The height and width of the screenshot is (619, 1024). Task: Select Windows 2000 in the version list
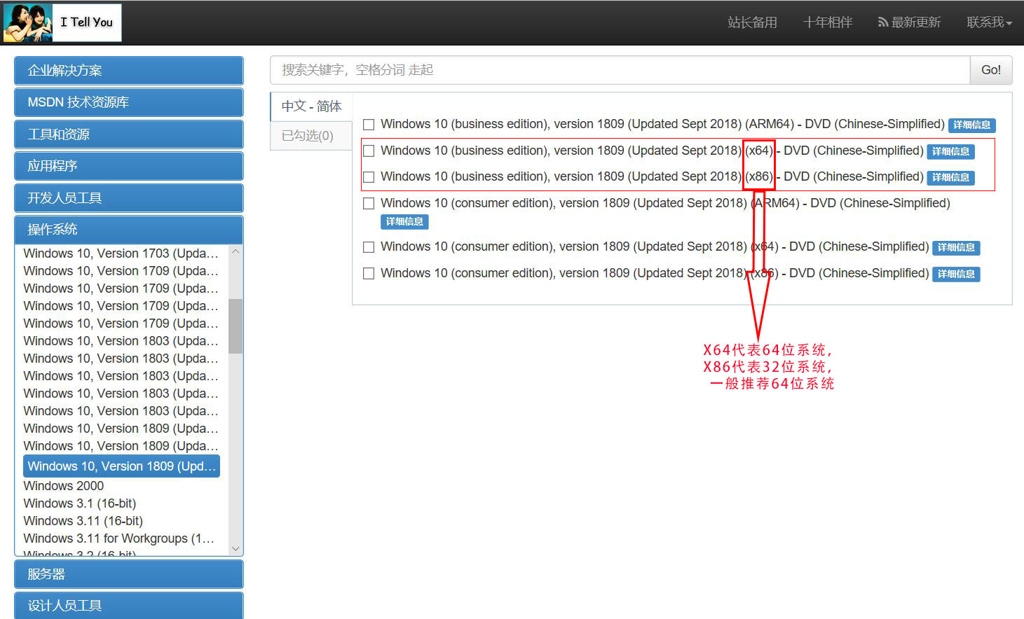(x=63, y=485)
